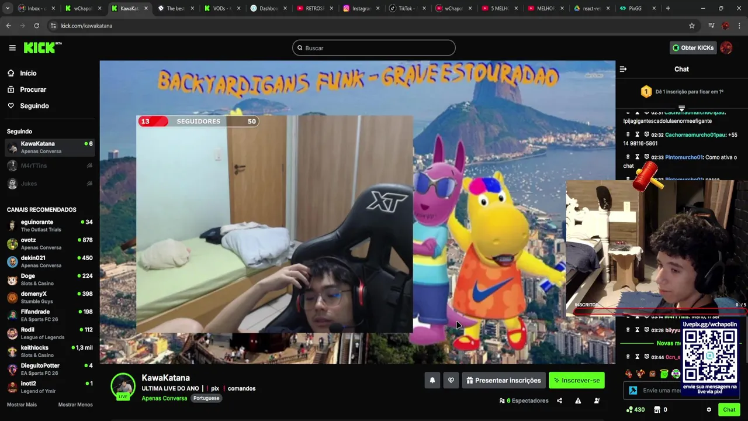This screenshot has width=748, height=421.
Task: Focus the Buscar search field
Action: [374, 48]
